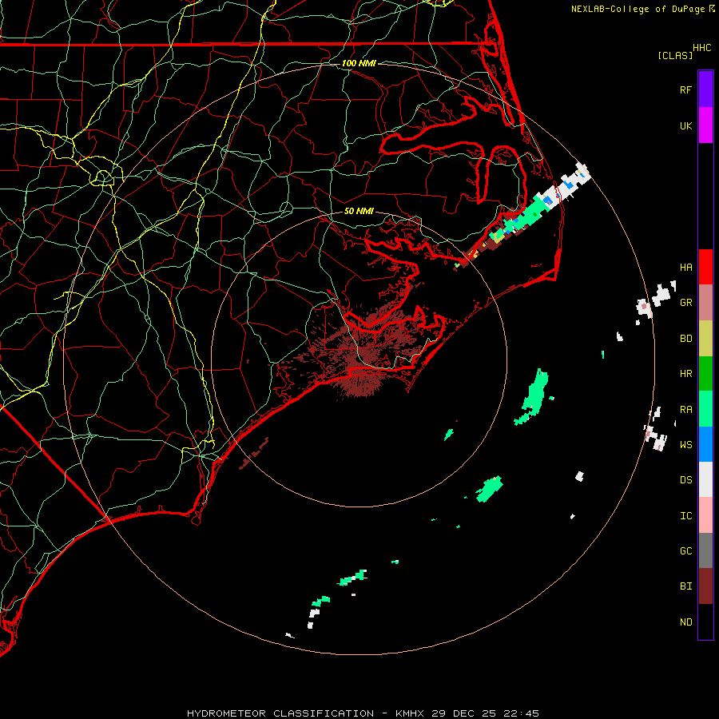
Task: Click the 50 NMI range ring label
Action: click(x=359, y=211)
